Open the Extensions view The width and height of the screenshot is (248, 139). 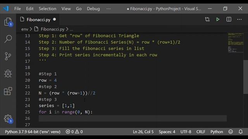[x=8, y=91]
